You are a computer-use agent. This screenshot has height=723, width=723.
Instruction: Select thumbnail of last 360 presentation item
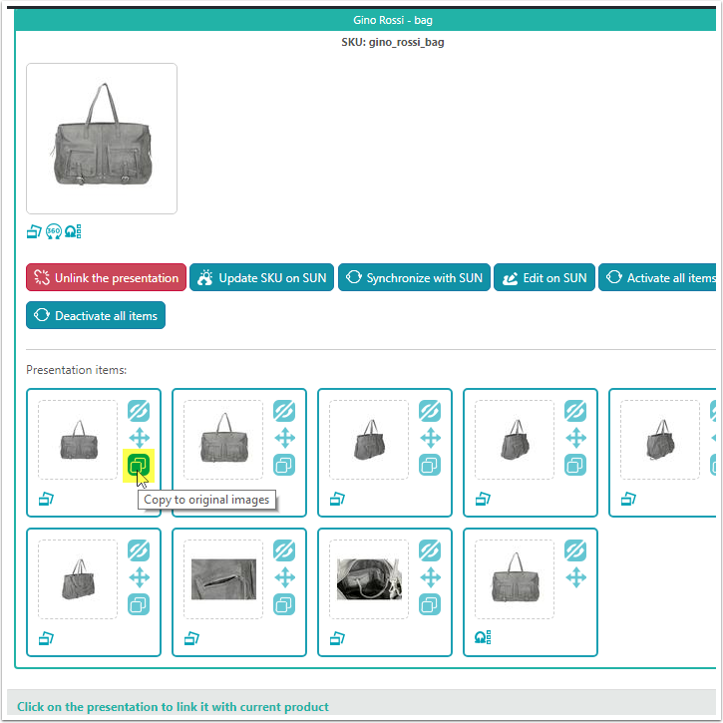[x=515, y=579]
